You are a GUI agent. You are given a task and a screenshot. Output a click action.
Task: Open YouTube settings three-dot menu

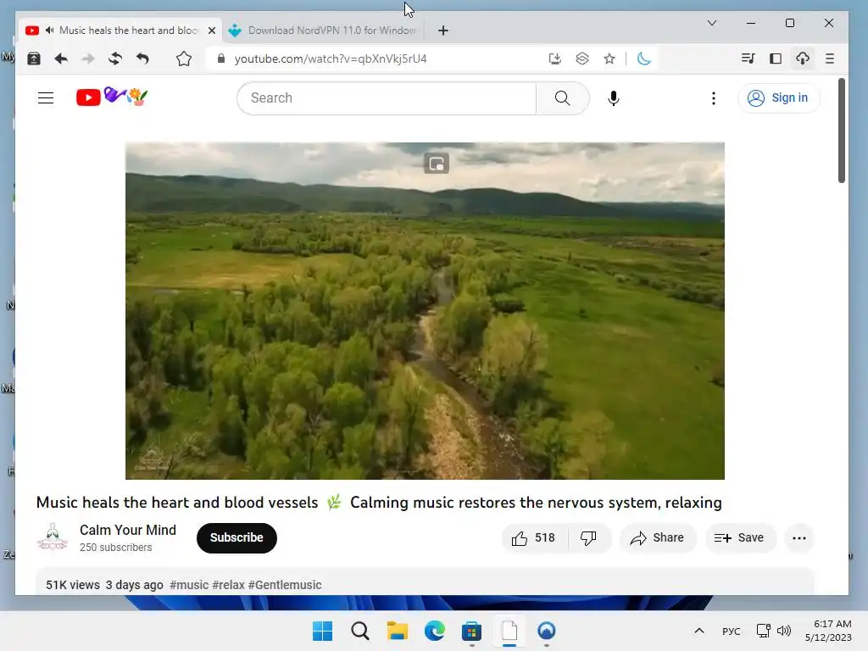[714, 98]
